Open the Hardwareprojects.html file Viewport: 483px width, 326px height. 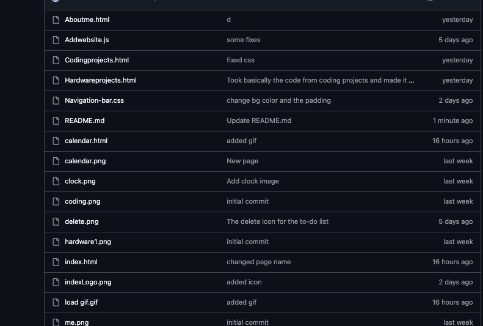point(101,80)
